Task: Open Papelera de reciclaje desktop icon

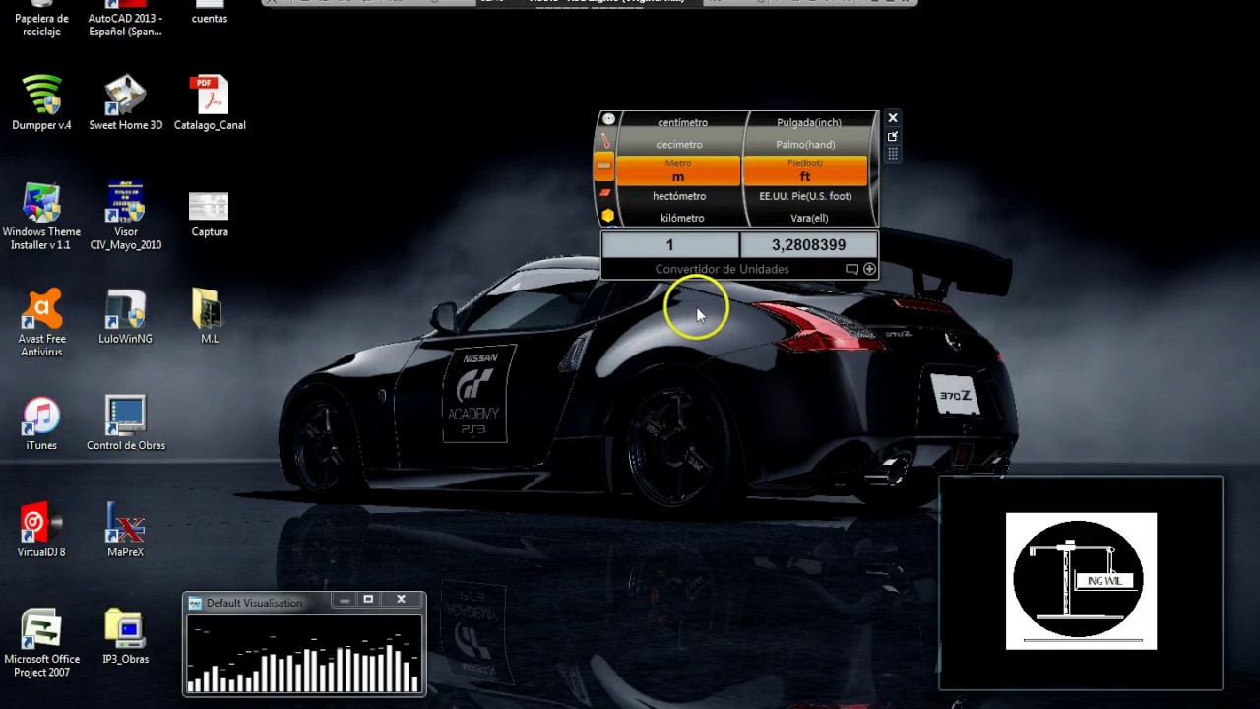Action: (x=41, y=19)
